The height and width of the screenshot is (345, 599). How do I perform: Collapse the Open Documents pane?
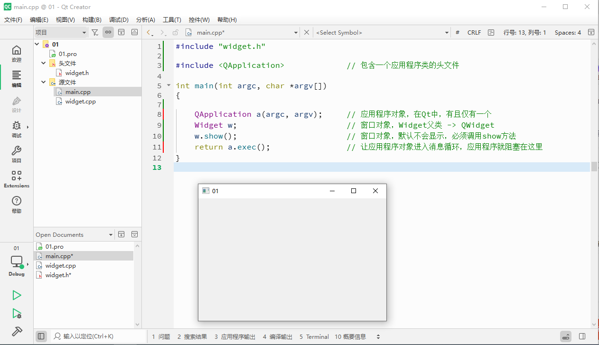coord(135,234)
